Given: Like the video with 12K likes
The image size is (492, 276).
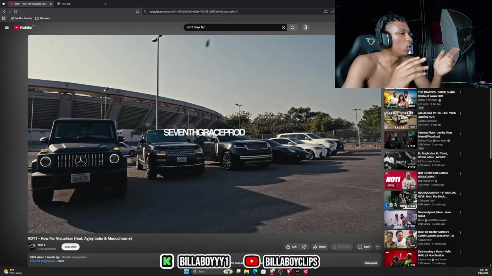Looking at the screenshot, I should 291,247.
